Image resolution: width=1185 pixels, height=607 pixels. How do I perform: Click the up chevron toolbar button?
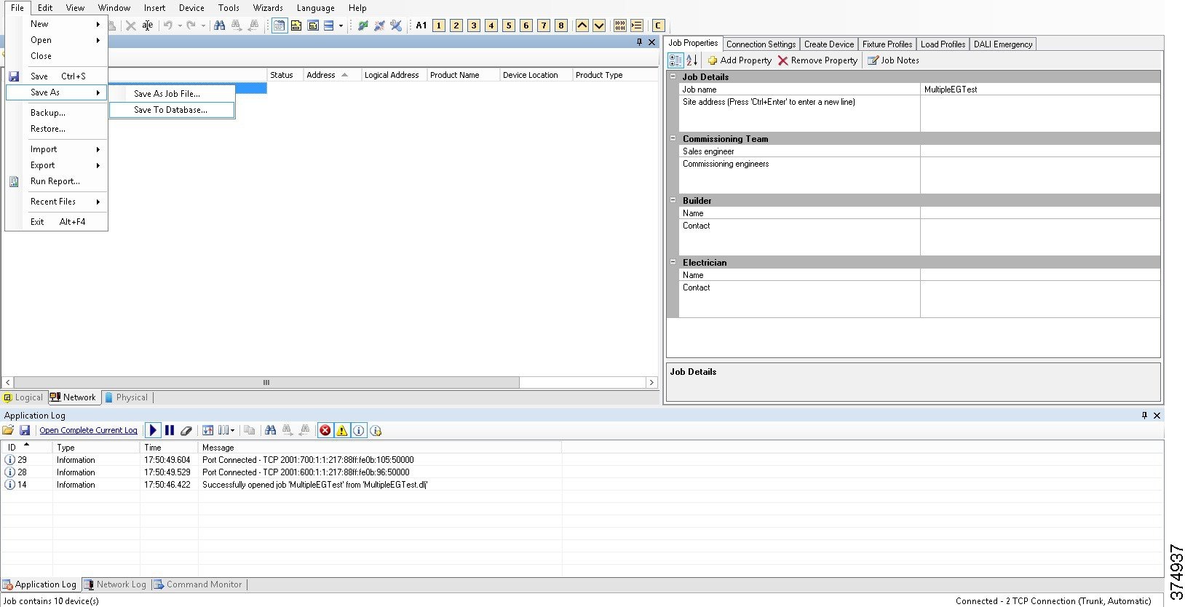[582, 25]
